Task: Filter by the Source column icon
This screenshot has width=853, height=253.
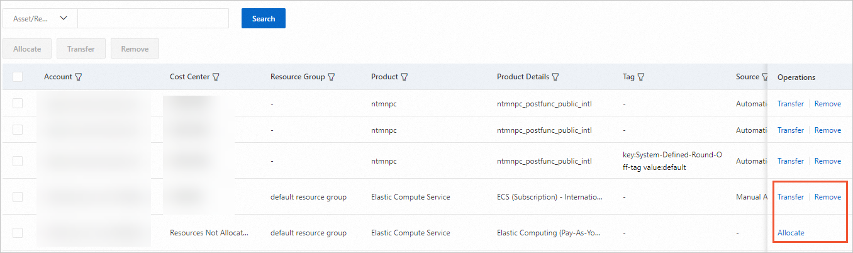Action: point(765,77)
